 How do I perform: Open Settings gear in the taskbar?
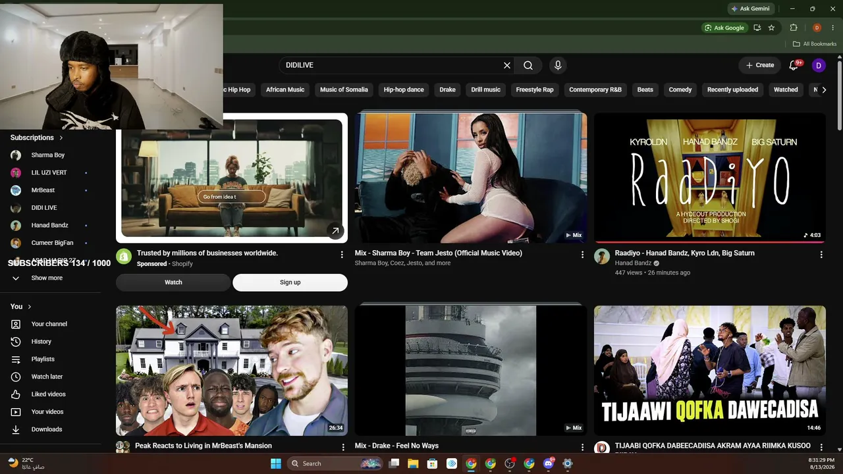coord(568,463)
